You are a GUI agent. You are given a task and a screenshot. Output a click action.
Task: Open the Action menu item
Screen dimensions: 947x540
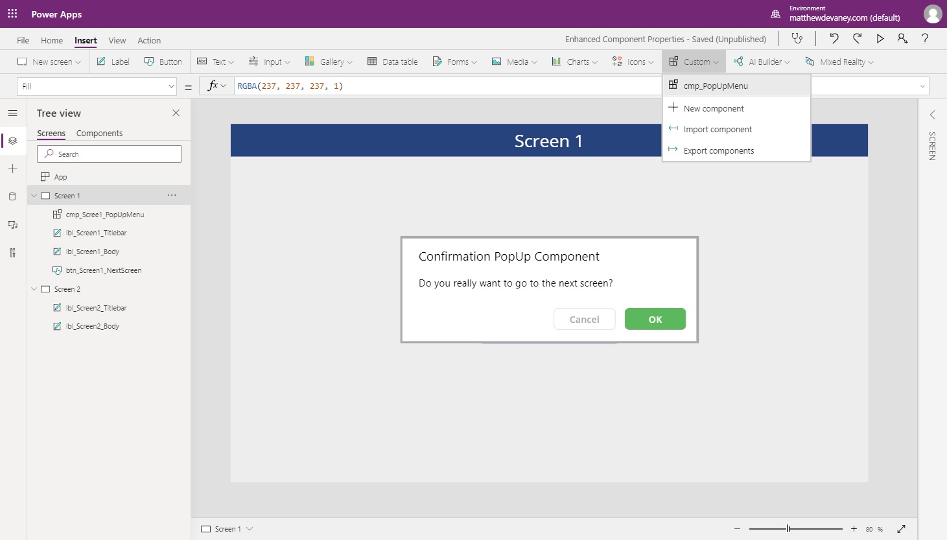tap(148, 40)
